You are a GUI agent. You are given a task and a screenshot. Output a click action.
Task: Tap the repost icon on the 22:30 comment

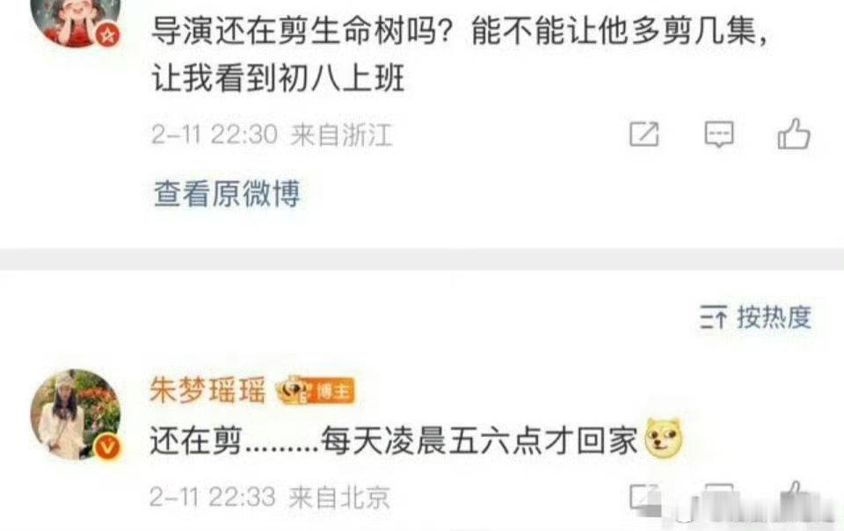click(644, 134)
